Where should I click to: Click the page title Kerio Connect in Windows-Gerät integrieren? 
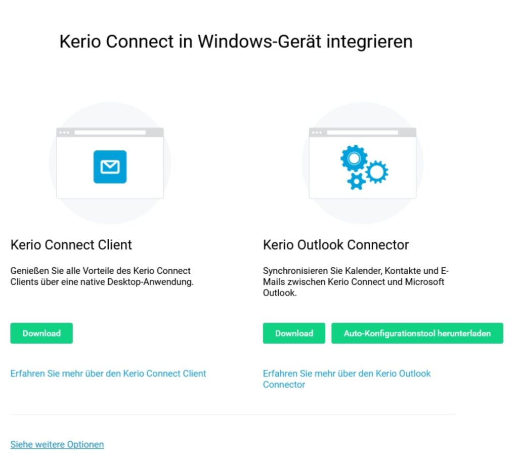point(236,41)
